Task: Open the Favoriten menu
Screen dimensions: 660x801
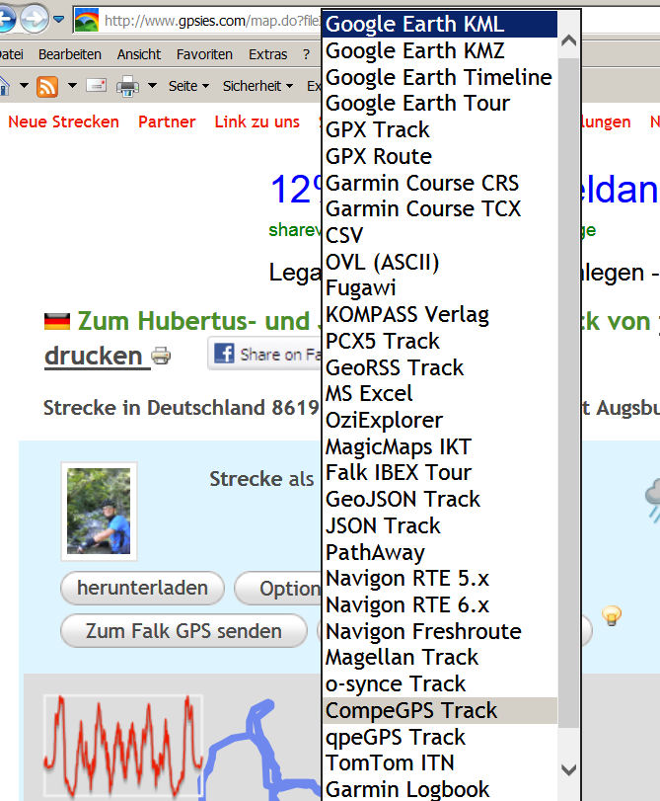Action: point(204,54)
